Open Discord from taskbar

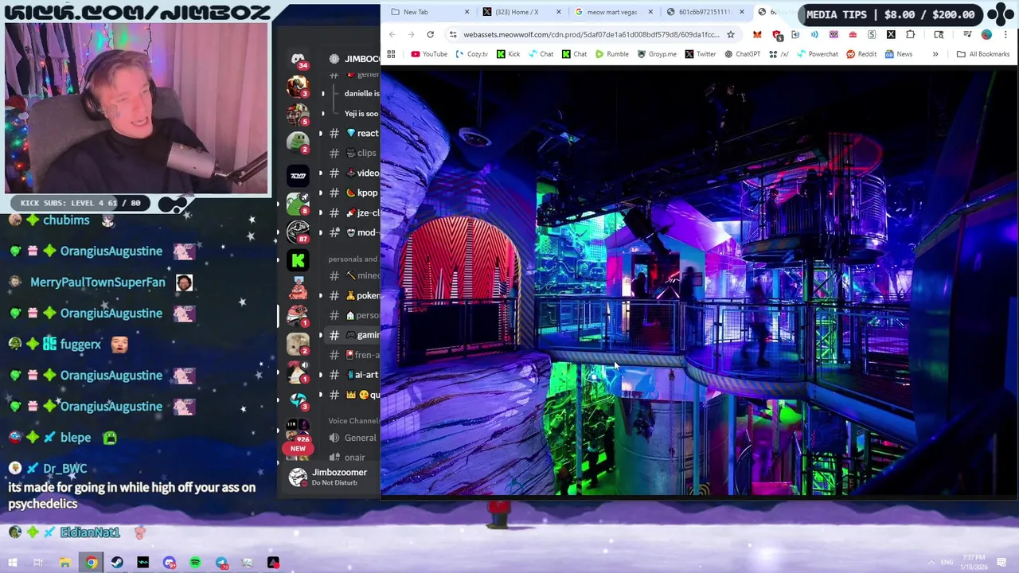pos(169,563)
